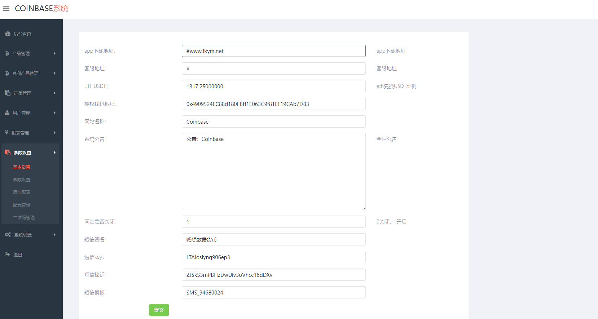Focus the app下载地址 input field

pyautogui.click(x=274, y=51)
